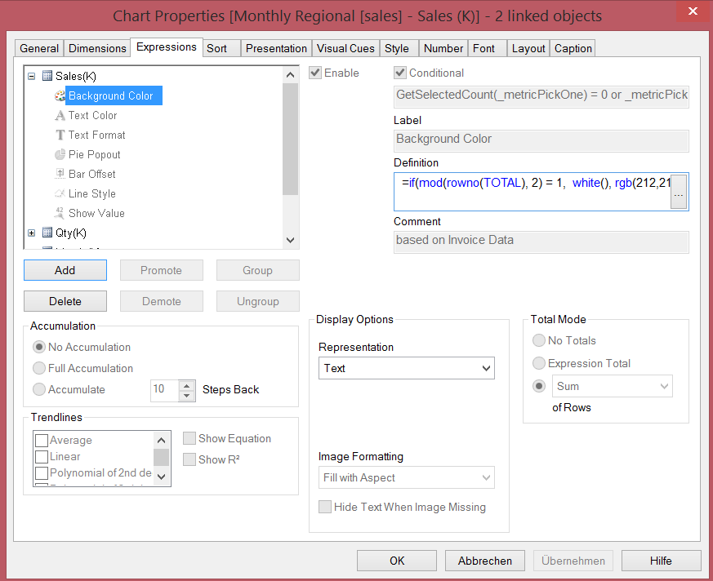This screenshot has height=581, width=713.
Task: Click the Text Format icon
Action: pos(60,135)
